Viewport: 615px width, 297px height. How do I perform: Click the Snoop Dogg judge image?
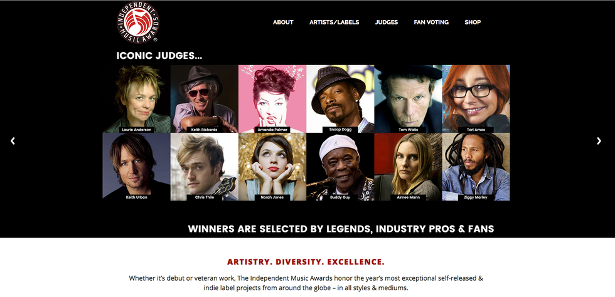point(340,99)
